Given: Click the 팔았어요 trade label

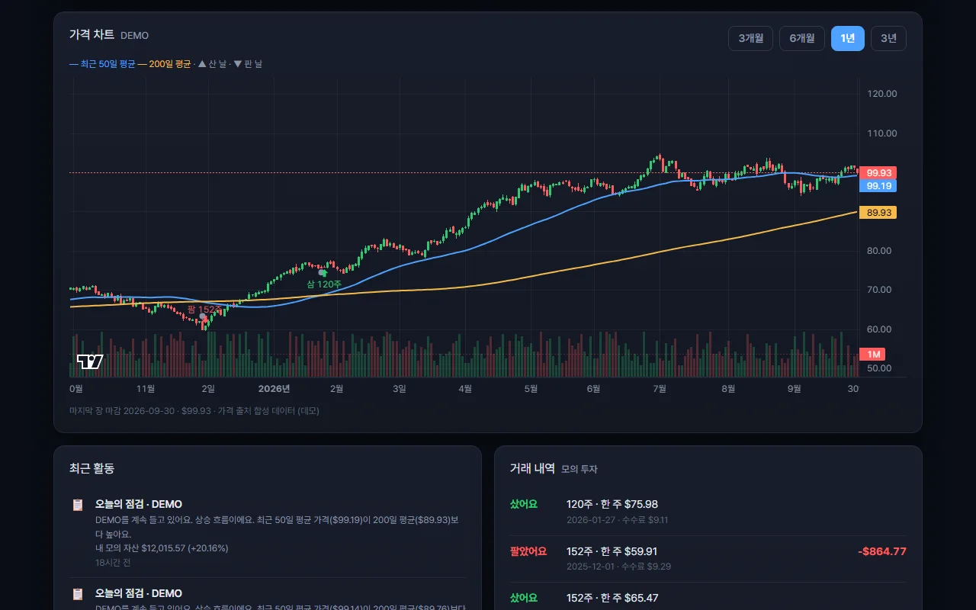Looking at the screenshot, I should tap(528, 551).
